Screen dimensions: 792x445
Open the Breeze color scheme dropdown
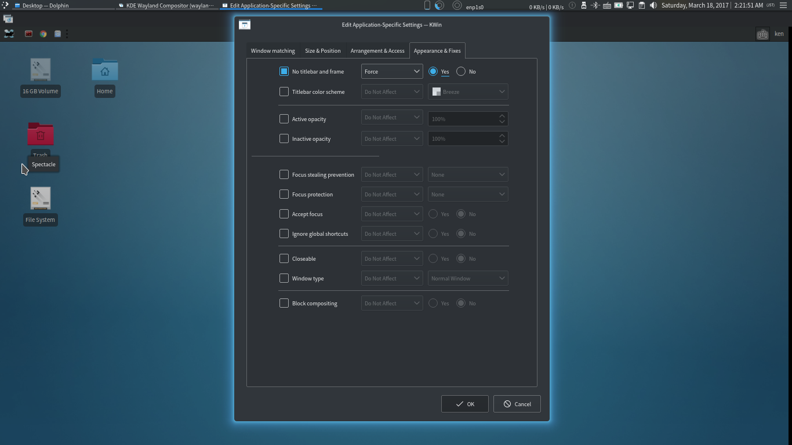[x=468, y=92]
